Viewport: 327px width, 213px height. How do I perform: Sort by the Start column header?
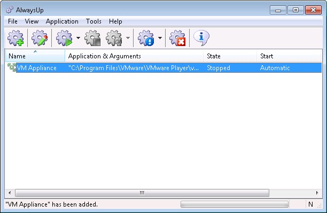tap(289, 56)
